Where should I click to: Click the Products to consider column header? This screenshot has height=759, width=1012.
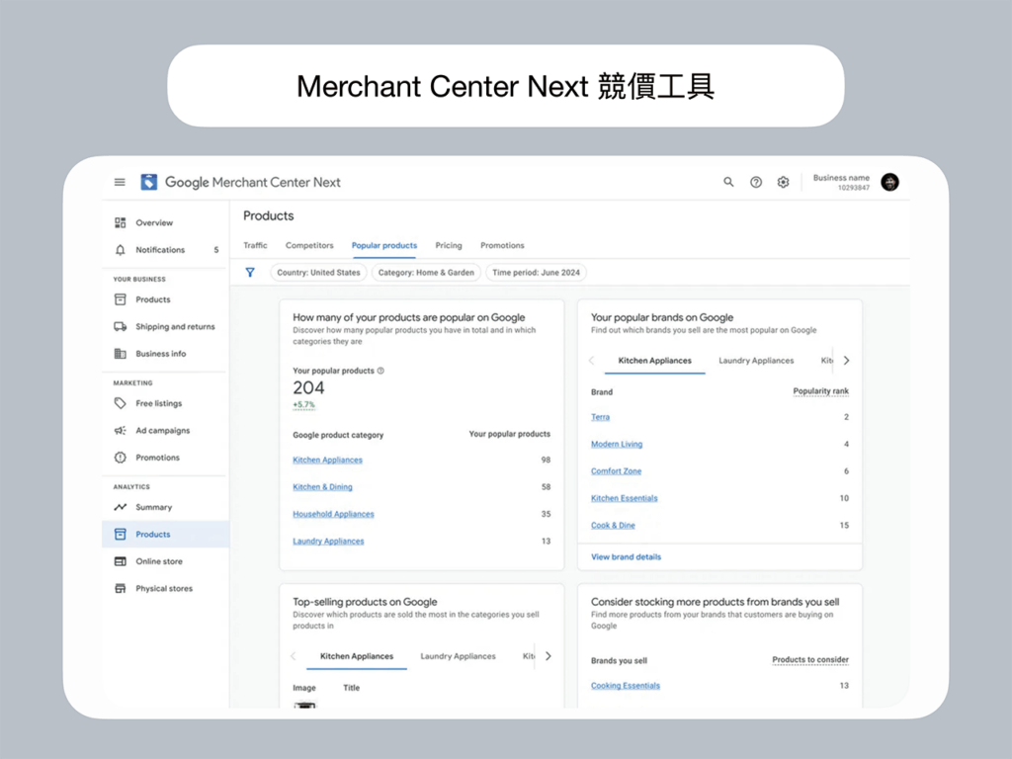810,659
